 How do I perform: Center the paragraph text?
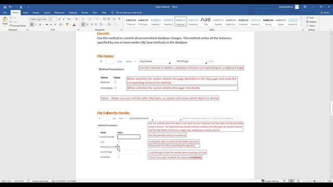(87, 24)
